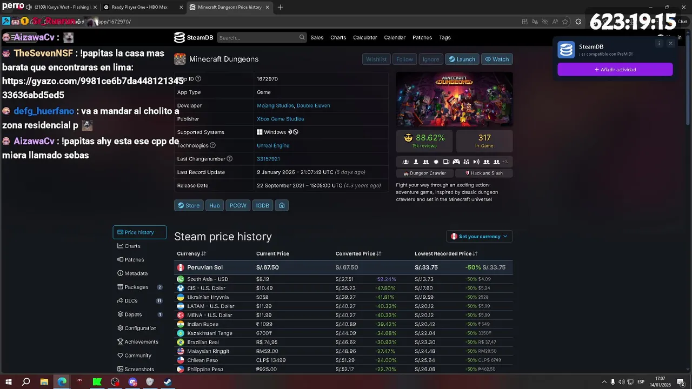Open Discord from the Windows taskbar
This screenshot has width=692, height=389.
pyautogui.click(x=132, y=382)
